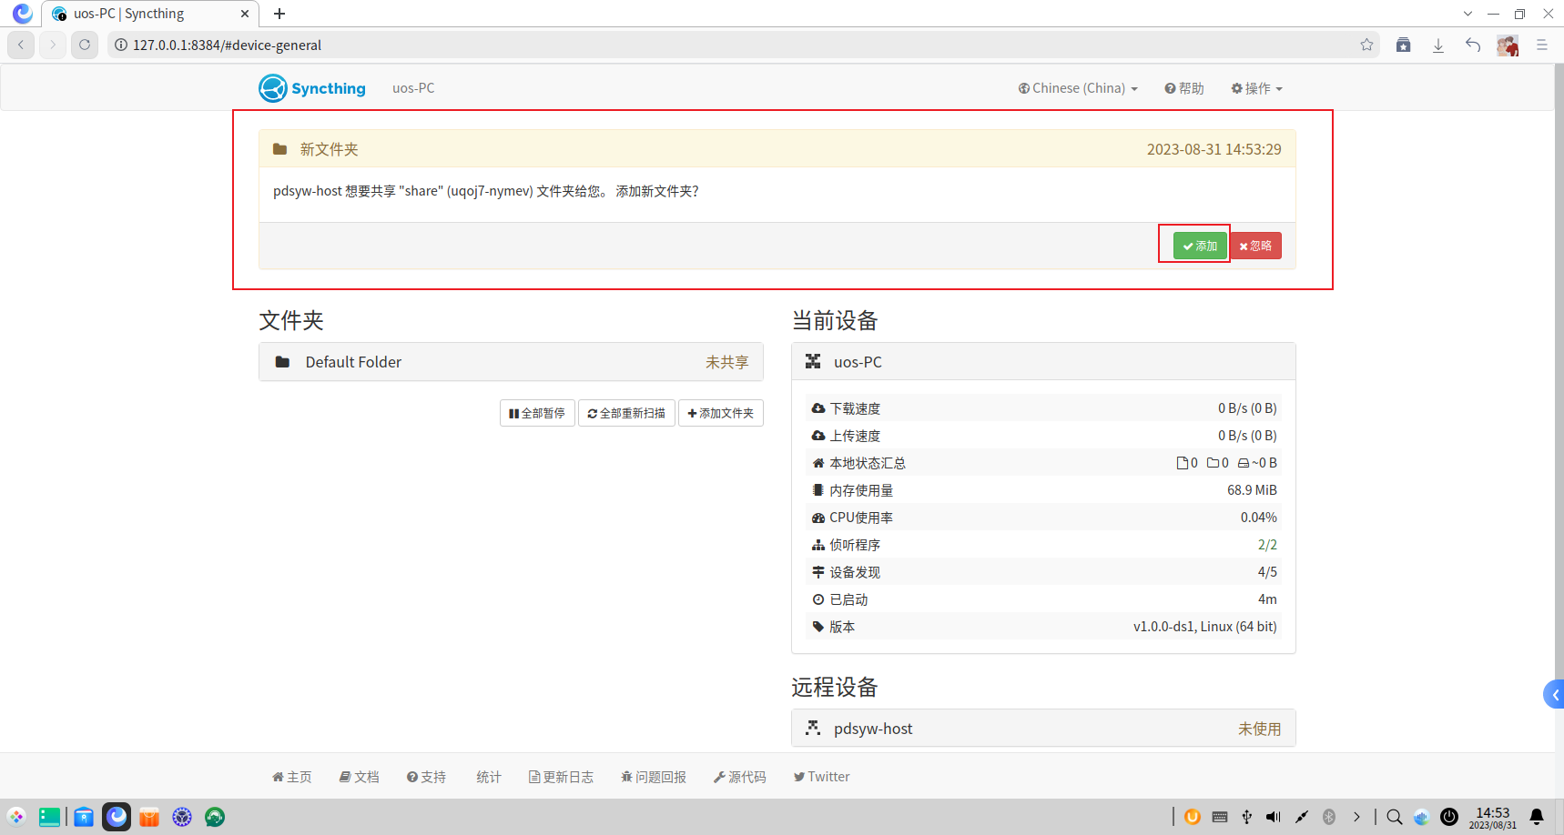The height and width of the screenshot is (835, 1564).
Task: Open 支持 support link in footer
Action: 426,777
